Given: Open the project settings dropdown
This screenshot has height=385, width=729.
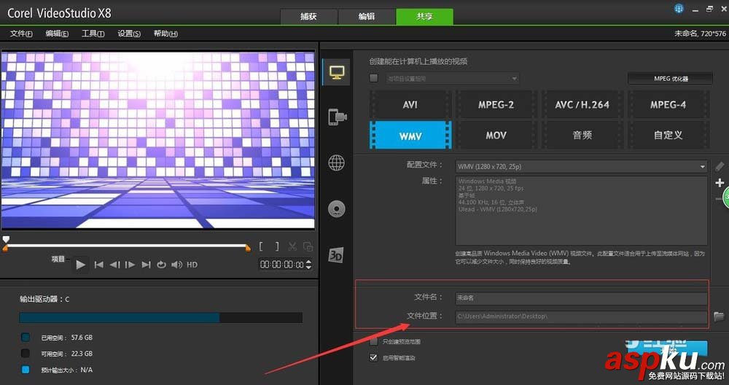Looking at the screenshot, I should pos(452,79).
